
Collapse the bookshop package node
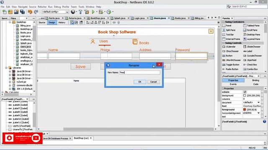tap(10, 22)
